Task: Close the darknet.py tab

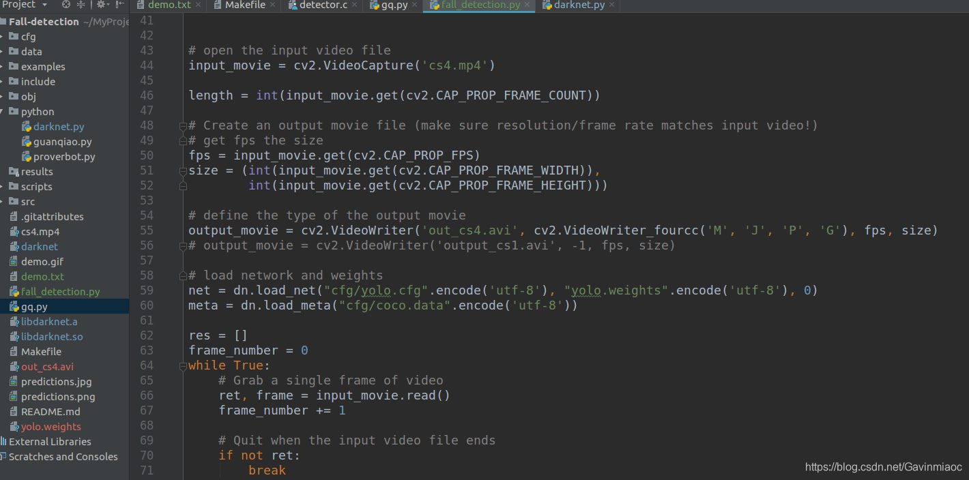Action: (x=611, y=5)
